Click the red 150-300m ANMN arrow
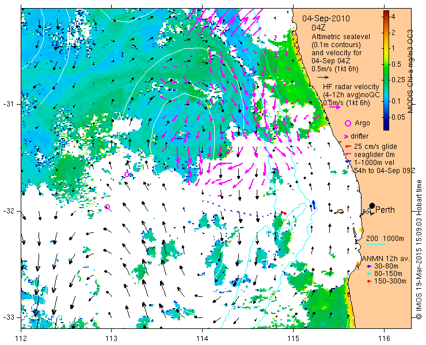This screenshot has width=426, height=345. click(x=368, y=282)
